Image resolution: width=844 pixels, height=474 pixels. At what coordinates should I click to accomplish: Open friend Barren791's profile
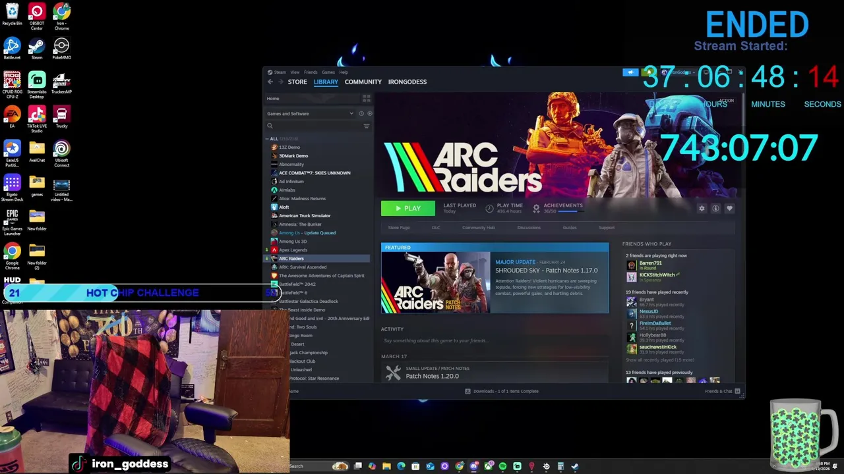pyautogui.click(x=651, y=263)
